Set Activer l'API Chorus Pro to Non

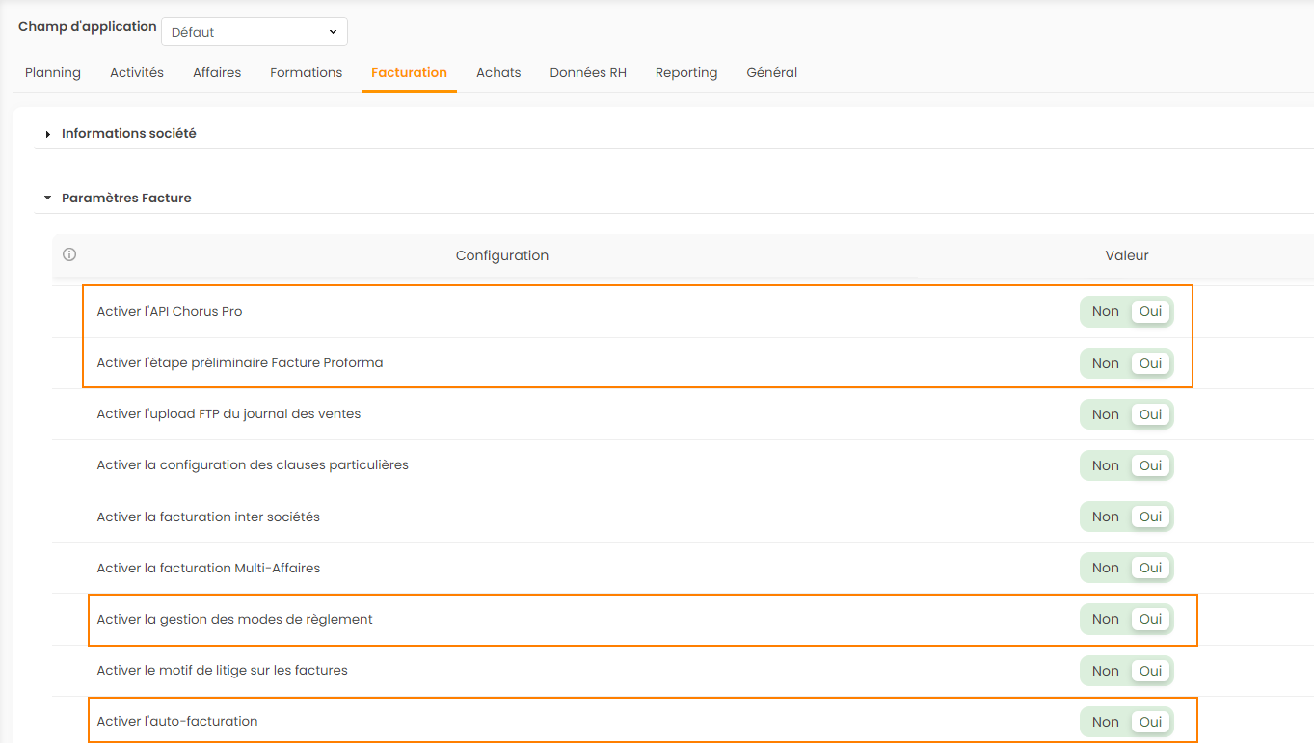click(1105, 311)
